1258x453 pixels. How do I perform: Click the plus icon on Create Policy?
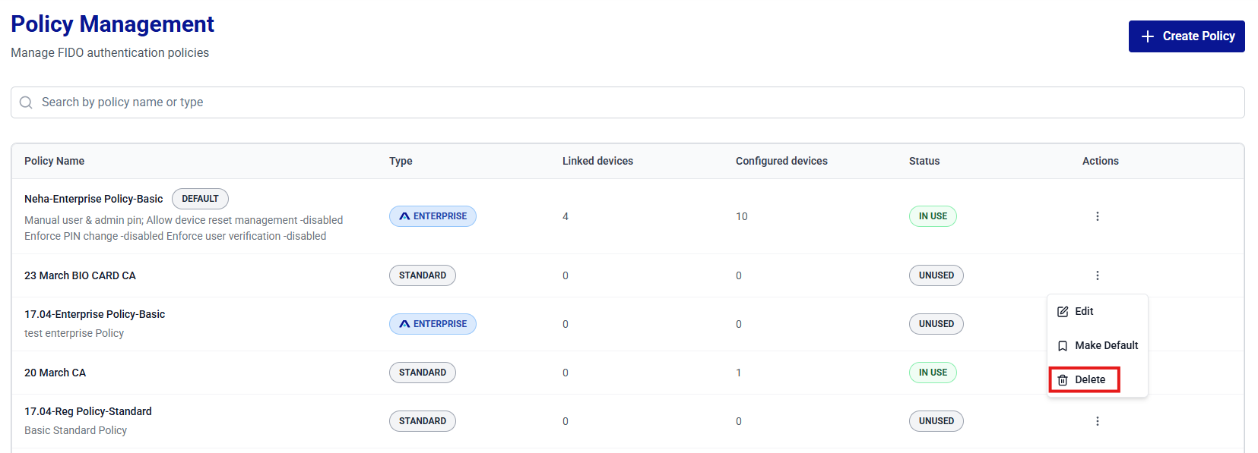click(1148, 36)
